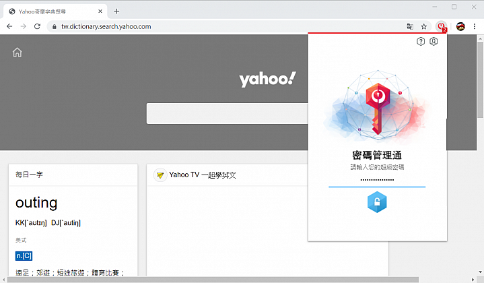This screenshot has width=484, height=283.
Task: Click the Yahoo TV round logo icon
Action: tap(160, 175)
